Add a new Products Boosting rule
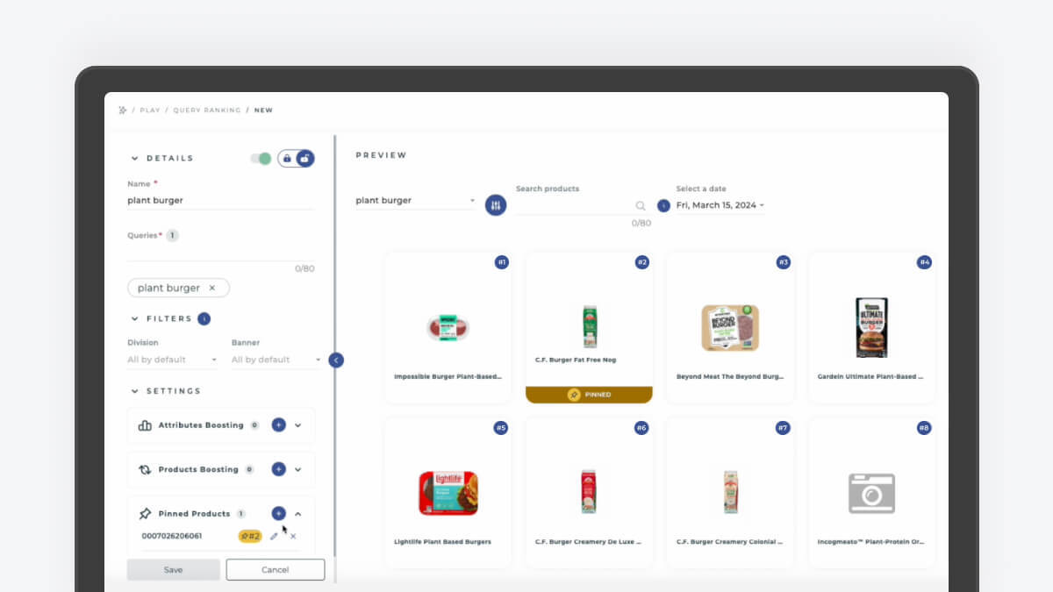This screenshot has height=592, width=1053. click(278, 469)
